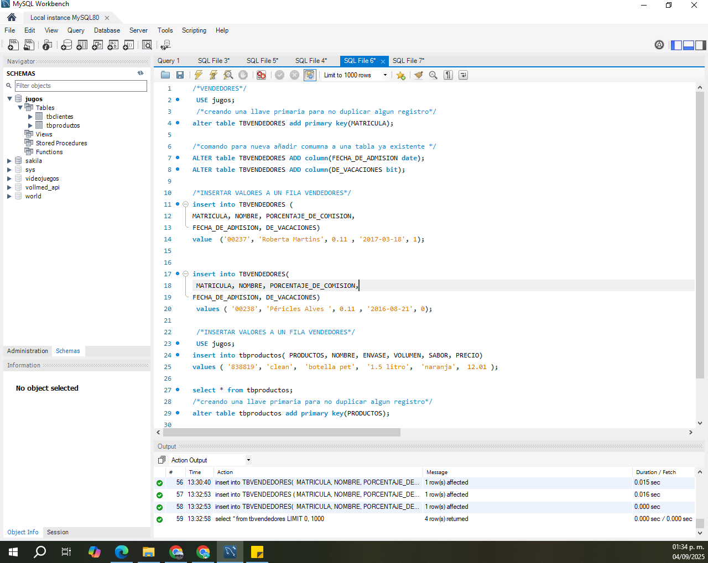Create a new stored procedure
Viewport: 708px width, 563px height.
click(113, 45)
